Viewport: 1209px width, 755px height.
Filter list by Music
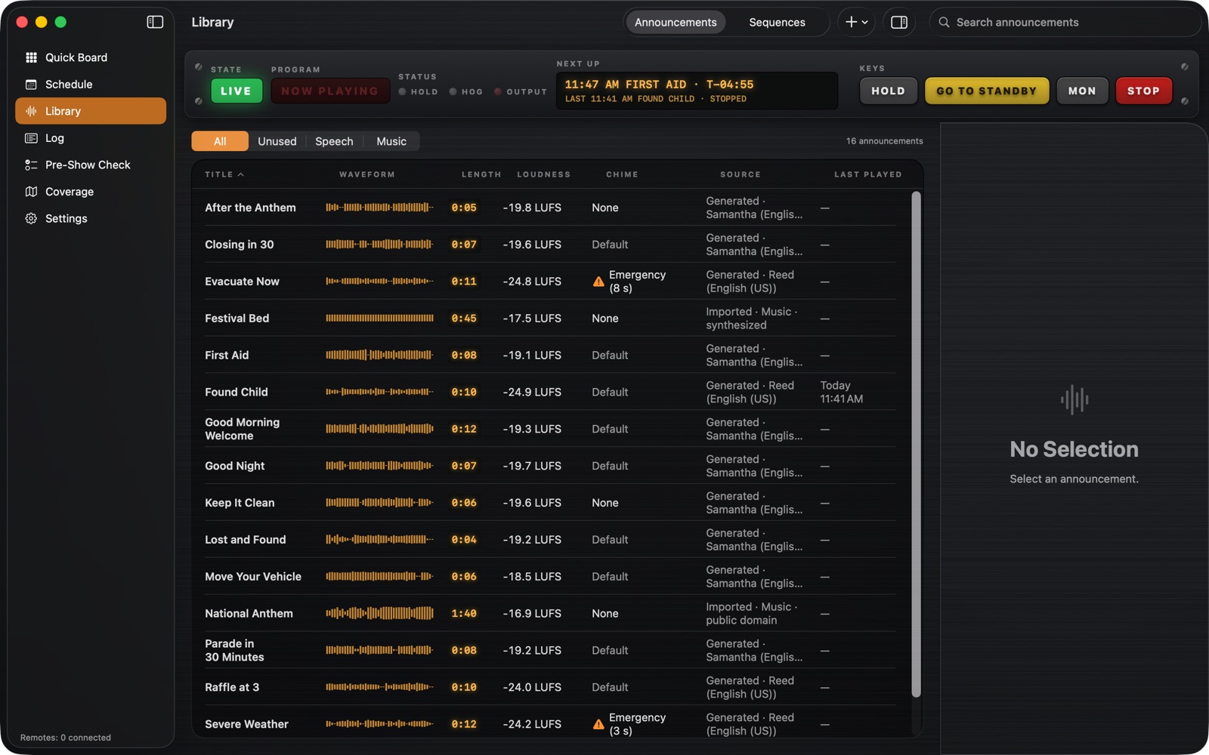pyautogui.click(x=391, y=141)
